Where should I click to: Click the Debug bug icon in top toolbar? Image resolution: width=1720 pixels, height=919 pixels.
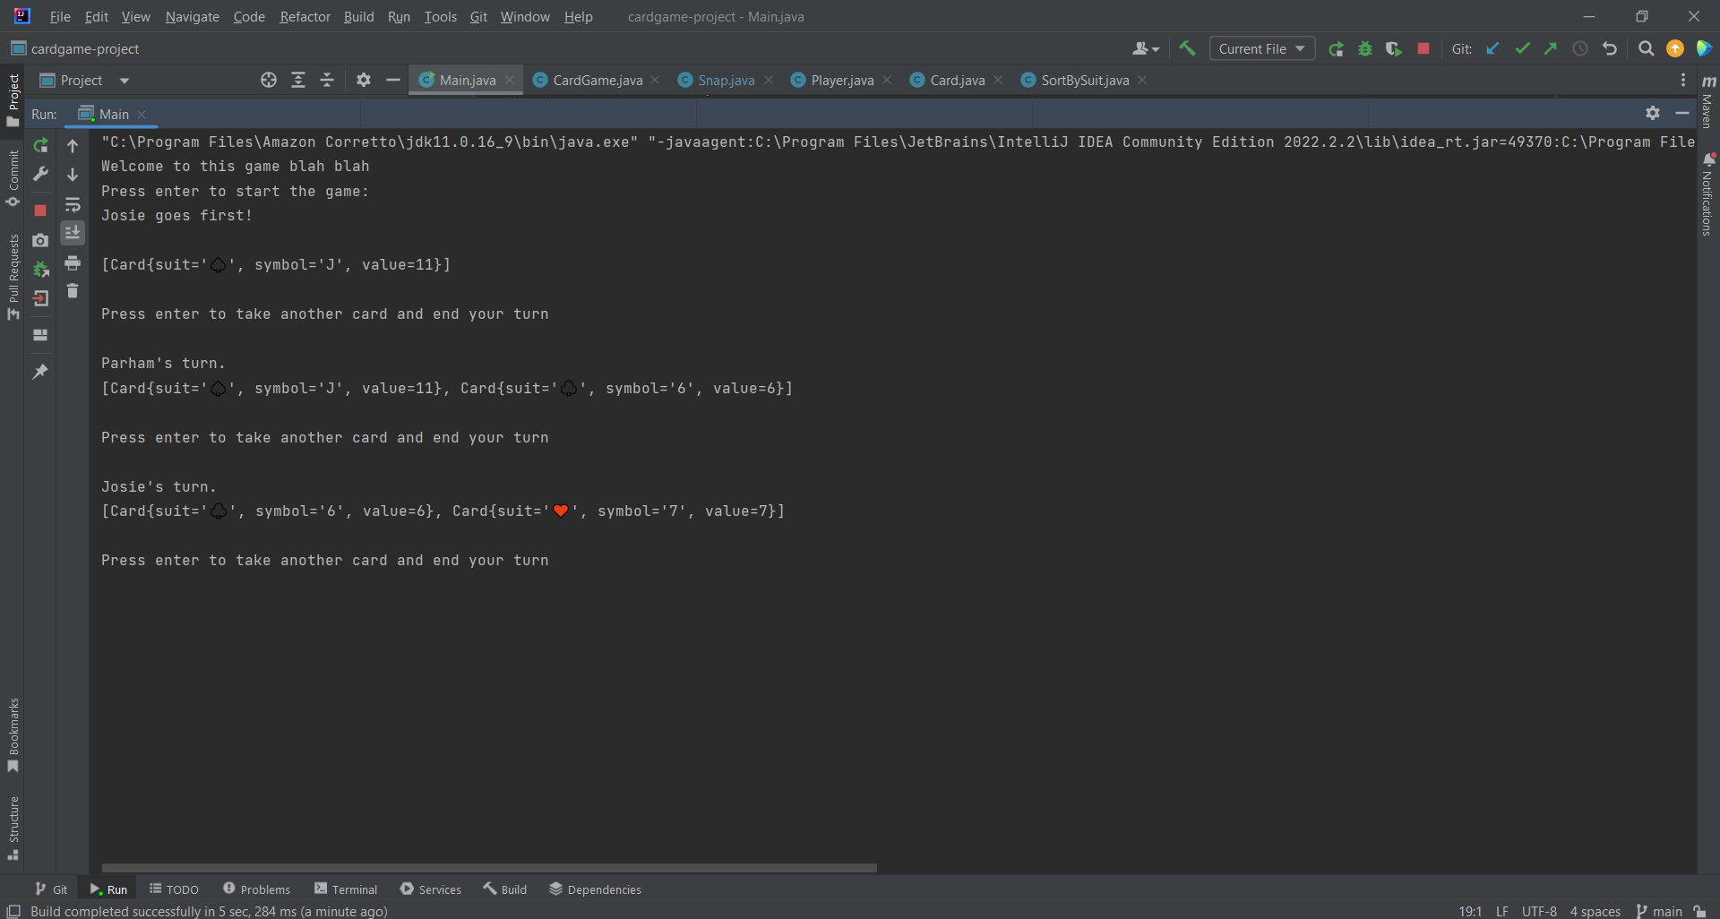[1365, 48]
